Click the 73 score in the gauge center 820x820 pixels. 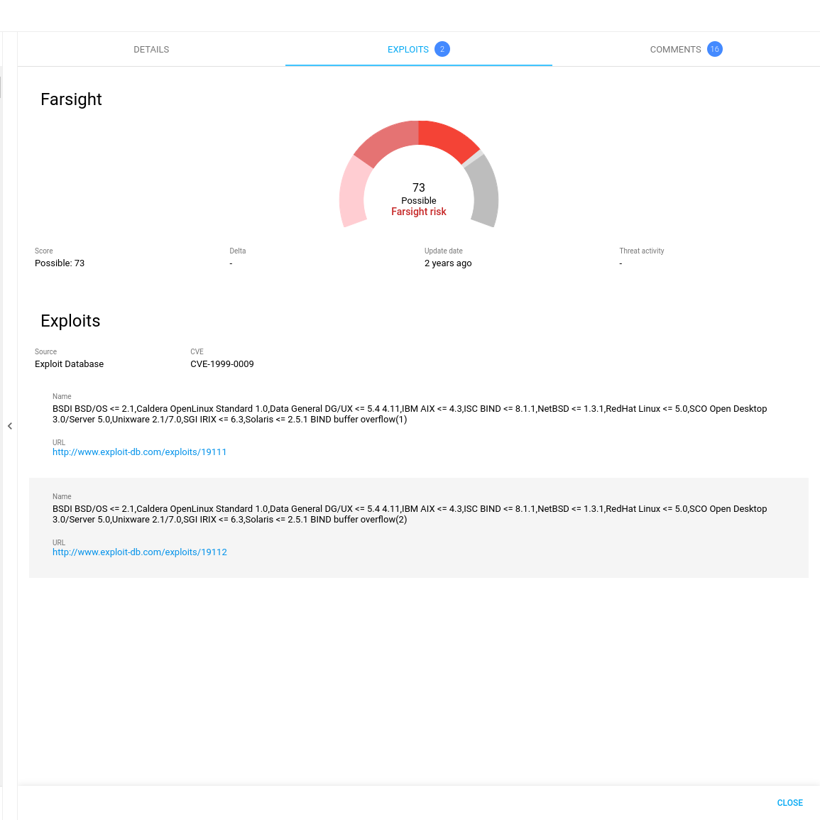point(419,187)
